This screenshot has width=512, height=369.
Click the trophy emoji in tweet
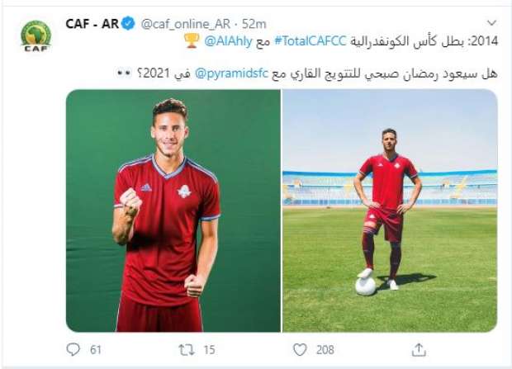[x=192, y=41]
